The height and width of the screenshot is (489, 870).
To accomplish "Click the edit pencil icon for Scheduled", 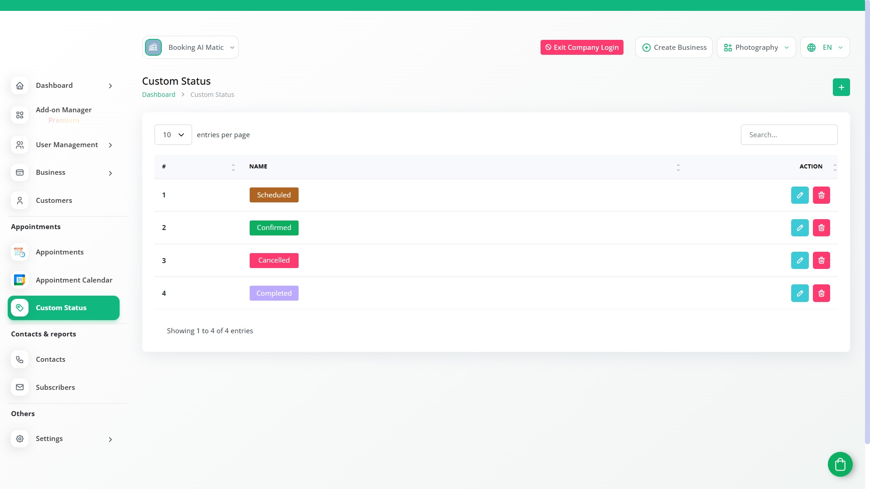I will pyautogui.click(x=800, y=195).
